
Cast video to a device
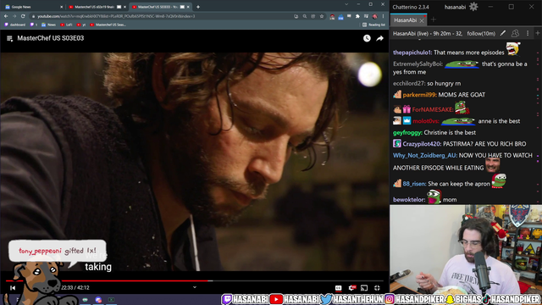[x=364, y=288]
